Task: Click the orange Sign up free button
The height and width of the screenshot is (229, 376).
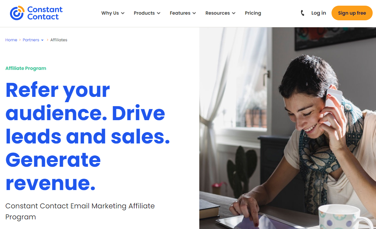Action: tap(352, 13)
